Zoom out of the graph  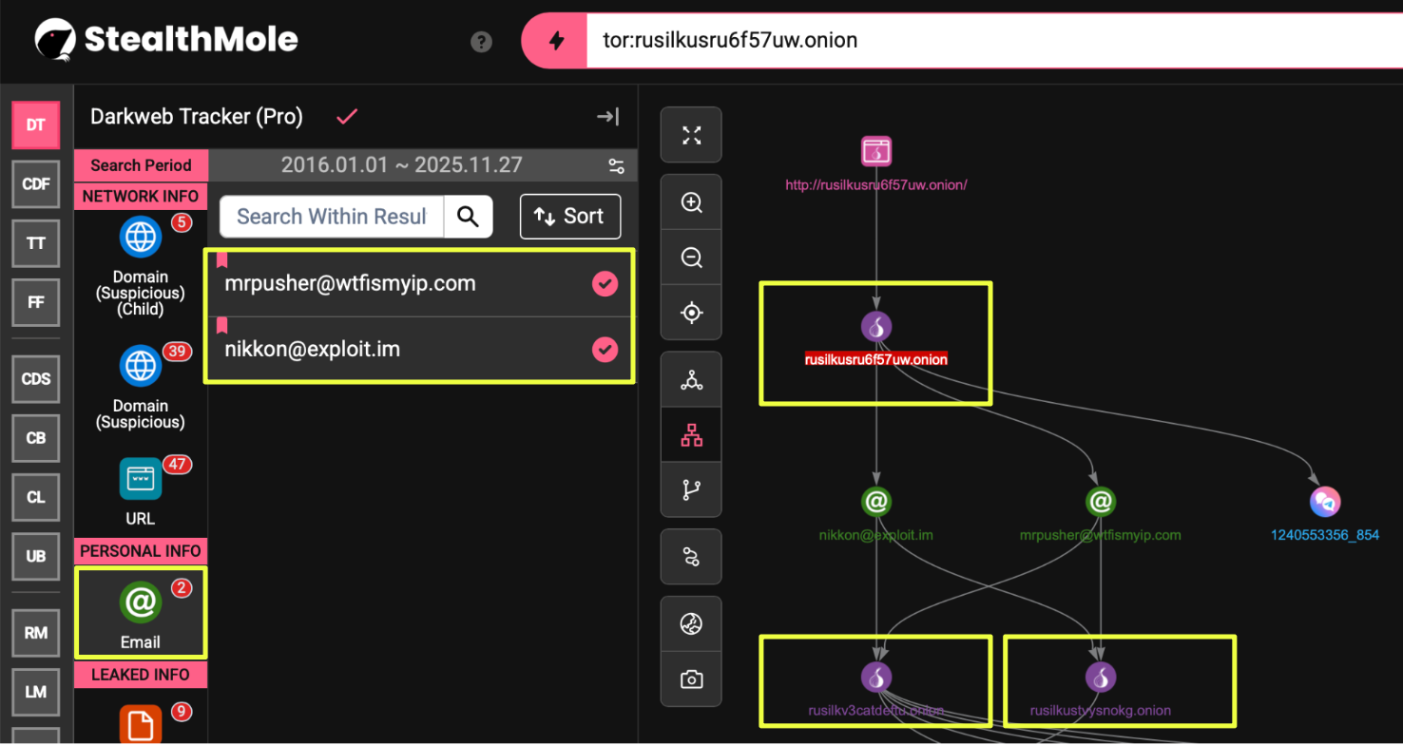point(691,258)
